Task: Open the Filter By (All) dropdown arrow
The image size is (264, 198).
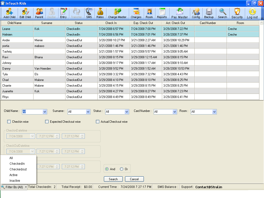Action: [26, 187]
